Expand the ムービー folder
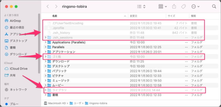This screenshot has height=107, width=221. [x=45, y=85]
